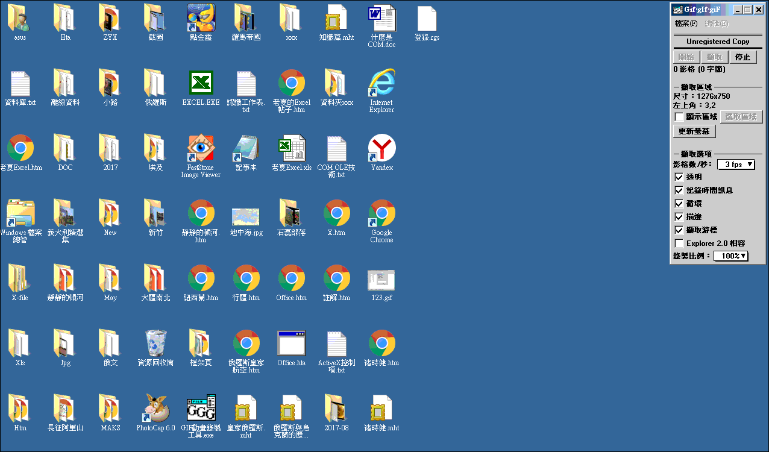Select the 褚時健.mht file icon
This screenshot has height=452, width=769.
[x=381, y=409]
